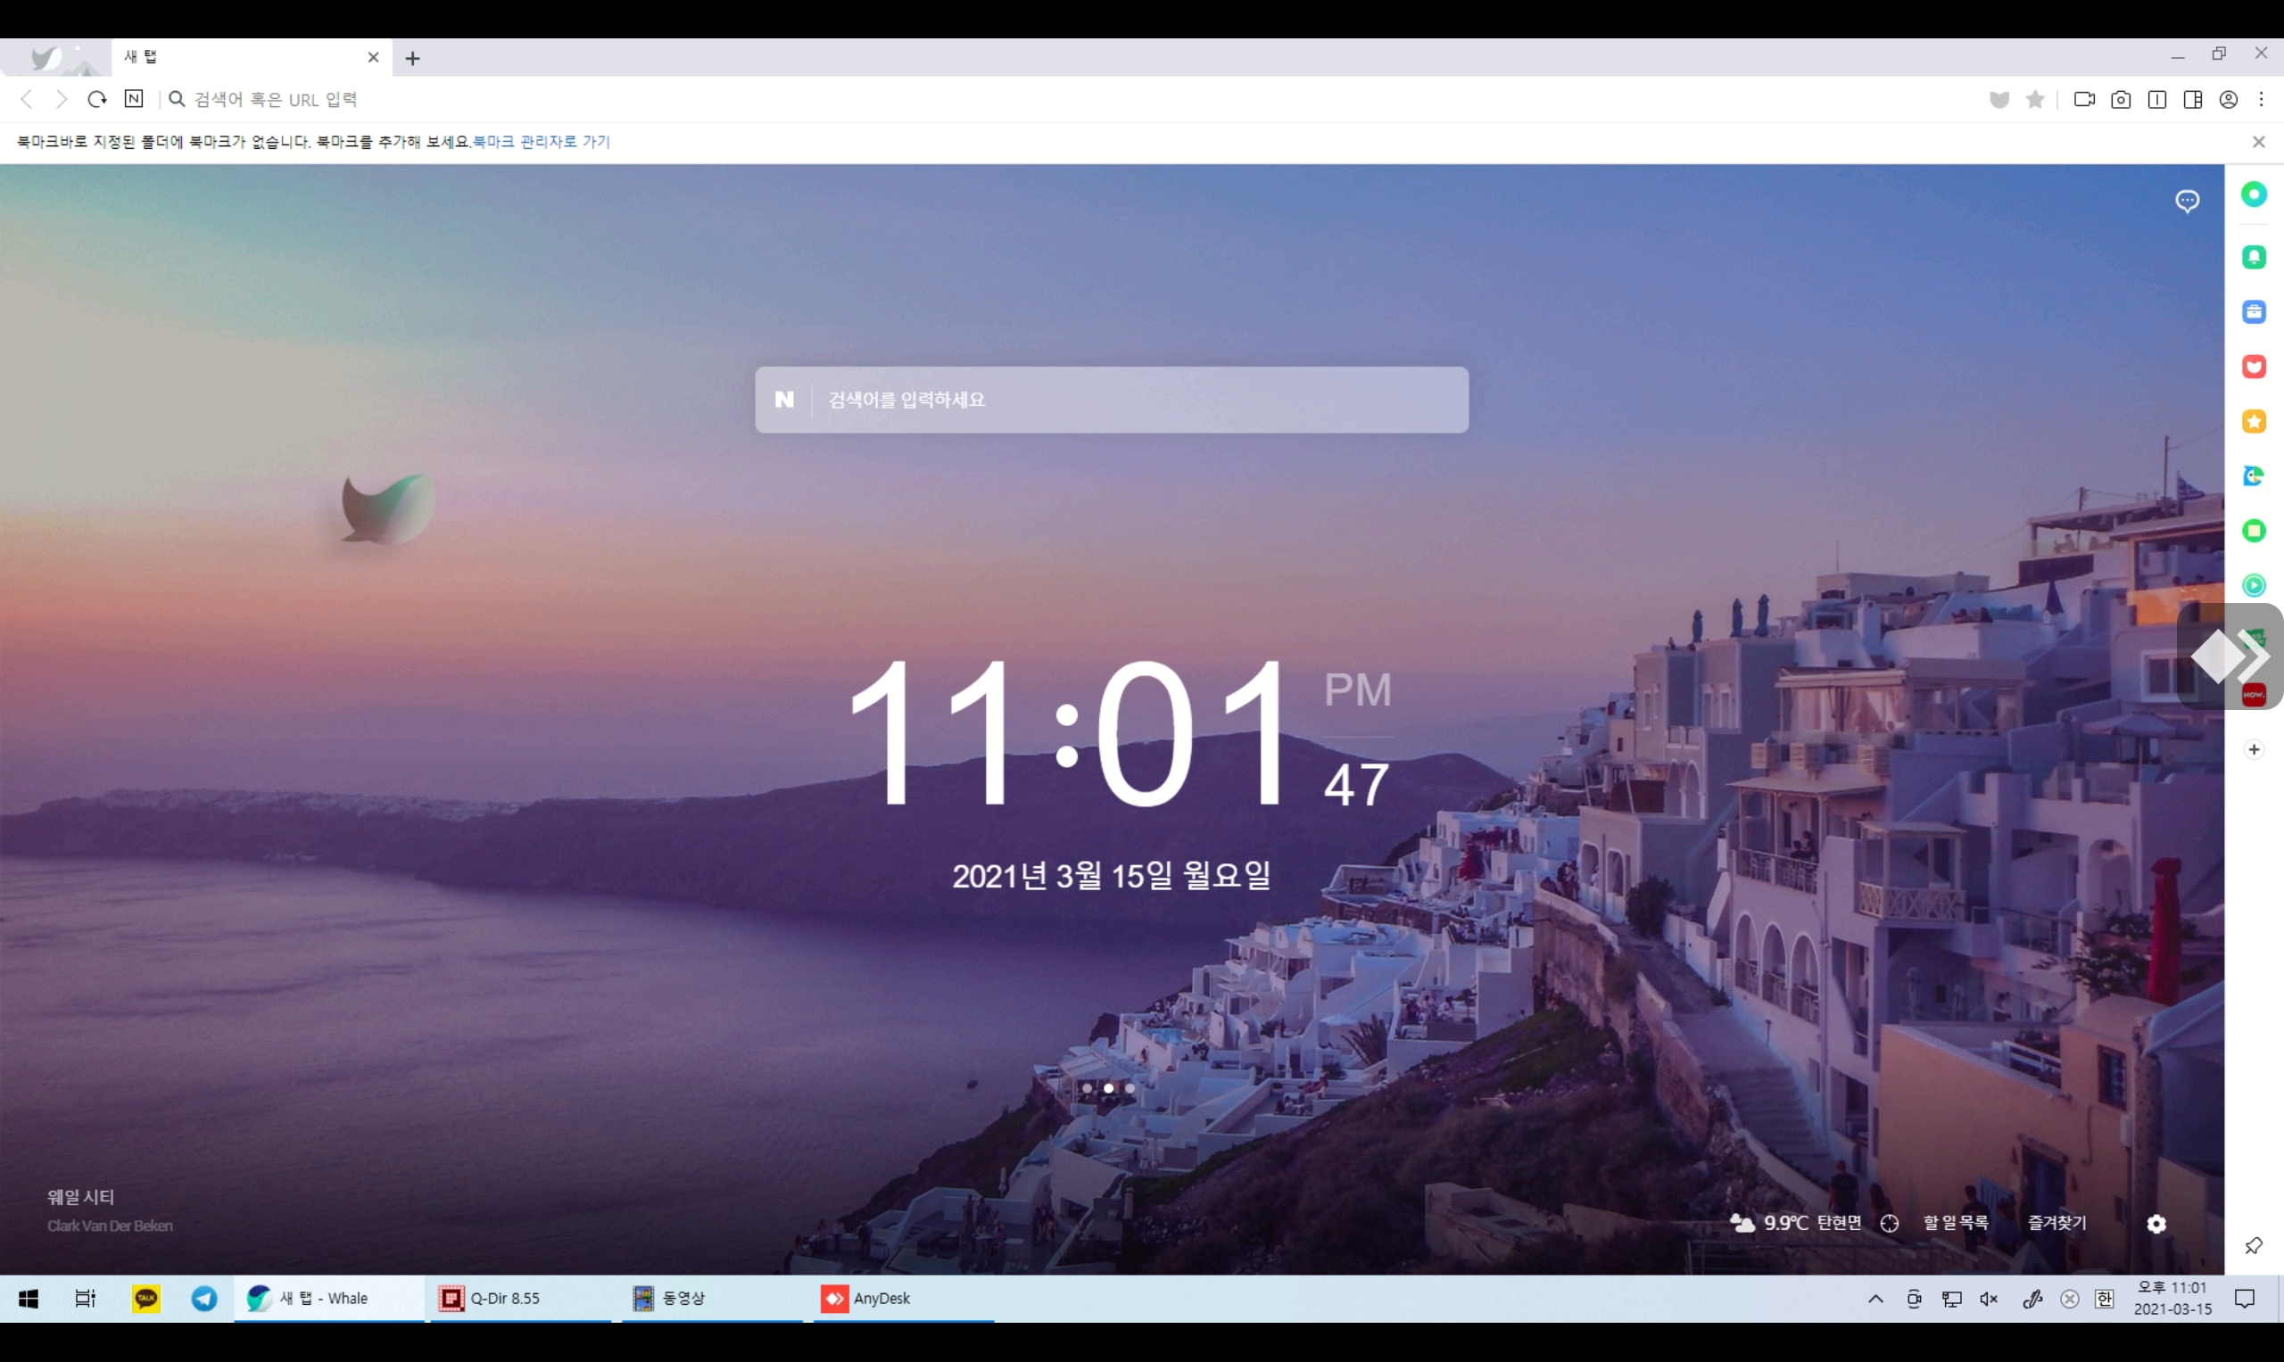Toggle the dual tab split view icon

(x=2157, y=99)
